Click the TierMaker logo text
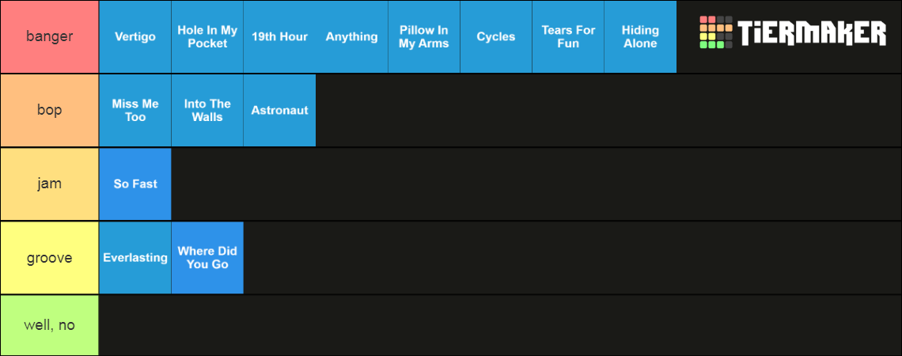902x356 pixels. pyautogui.click(x=812, y=32)
